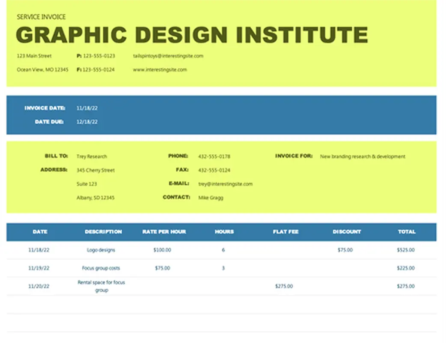Screen dimensions: 446x343
Task: Select date cell 11/18/22 in Logo designs row
Action: [39, 250]
